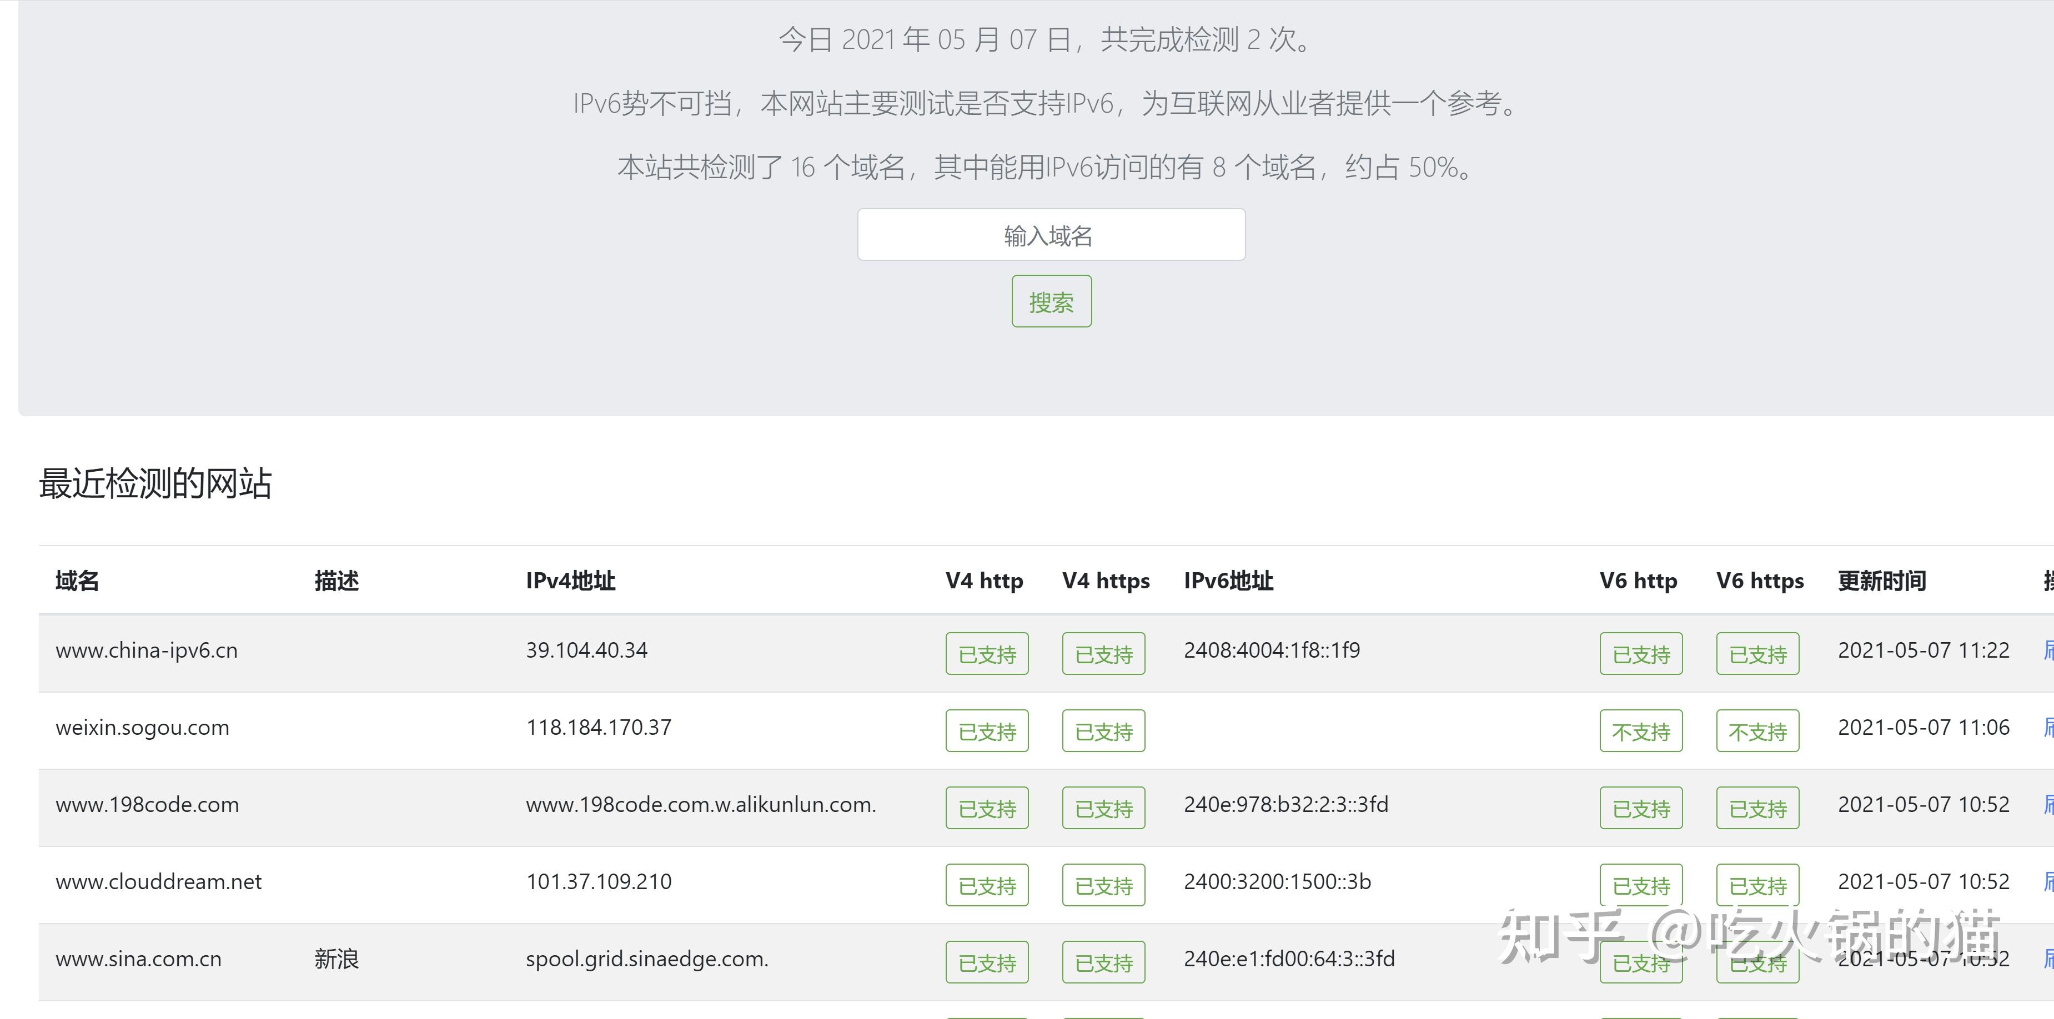Click the 输入域名 domain input field
Image resolution: width=2054 pixels, height=1019 pixels.
(1050, 234)
